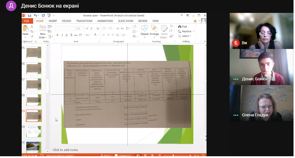Click the Arrange icon
This screenshot has height=158, width=295.
(154, 32)
